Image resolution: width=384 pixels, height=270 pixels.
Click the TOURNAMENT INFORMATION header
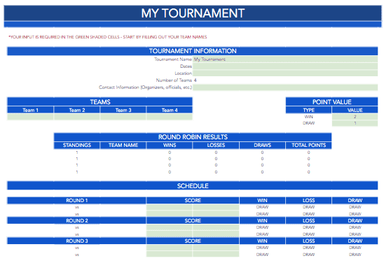[193, 51]
